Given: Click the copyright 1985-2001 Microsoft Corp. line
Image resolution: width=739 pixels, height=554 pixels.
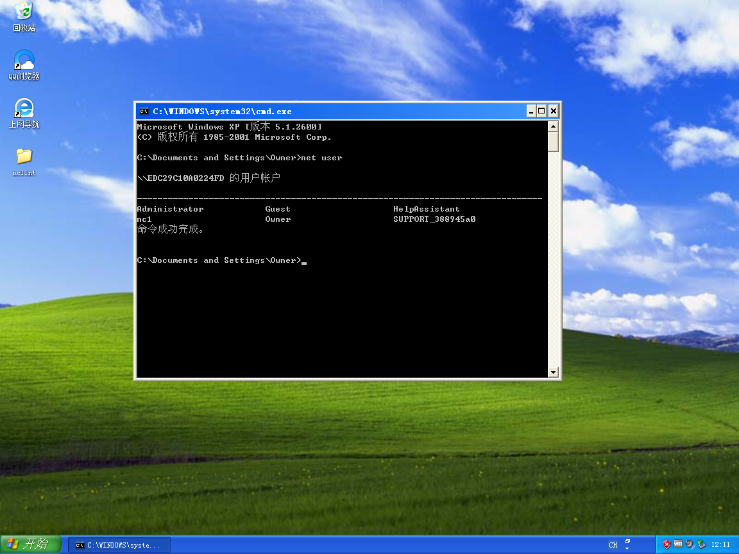Looking at the screenshot, I should tap(234, 137).
